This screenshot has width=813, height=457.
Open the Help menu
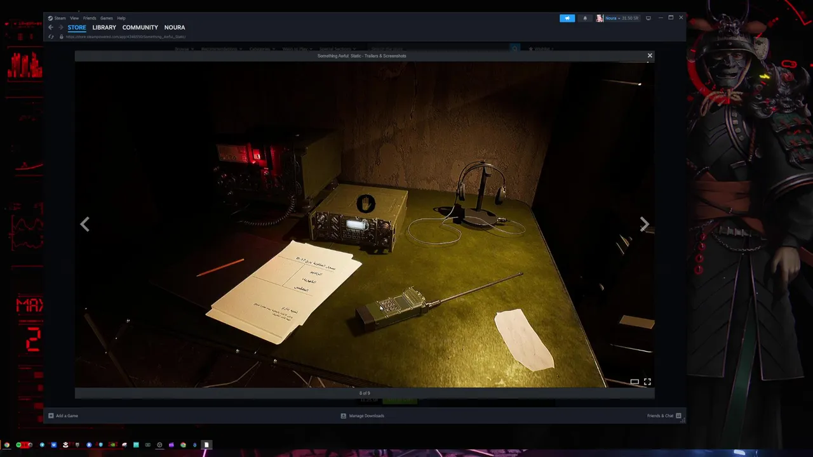click(x=121, y=18)
